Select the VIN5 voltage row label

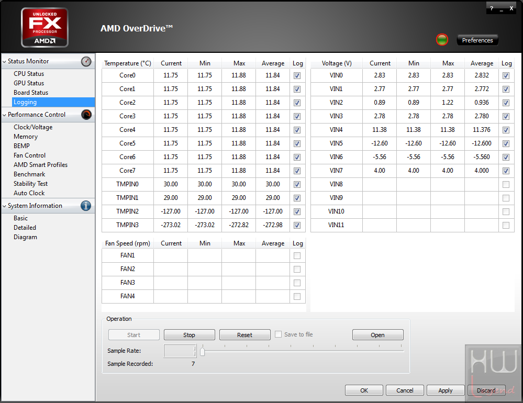[x=336, y=143]
